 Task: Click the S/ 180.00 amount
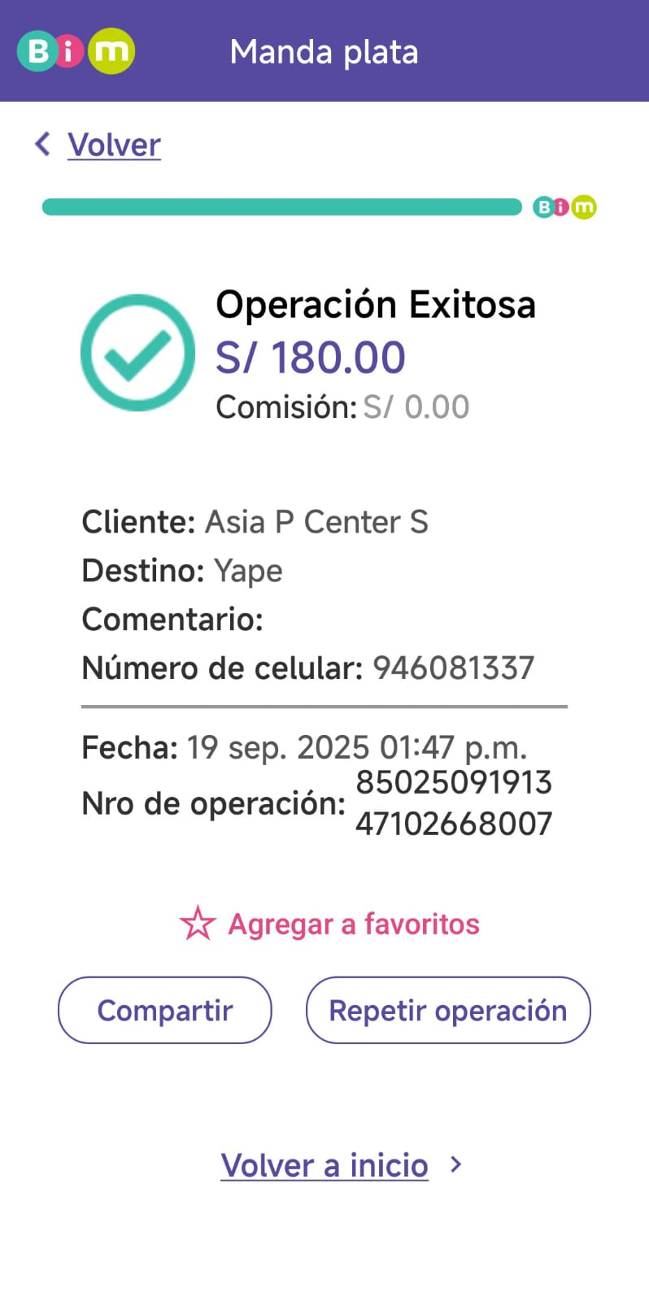coord(310,358)
